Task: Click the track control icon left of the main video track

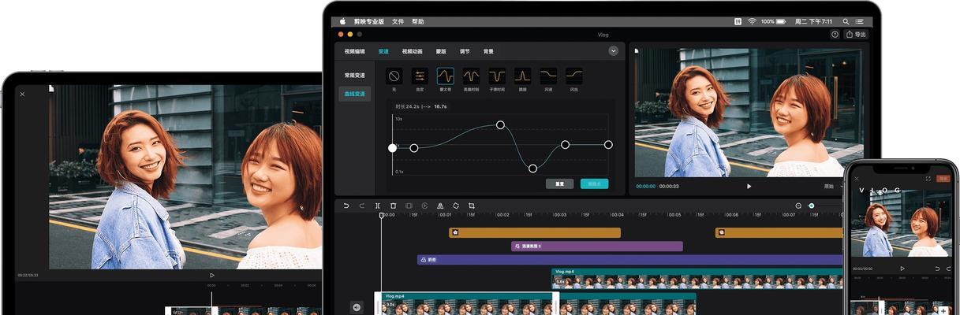Action: (x=357, y=307)
